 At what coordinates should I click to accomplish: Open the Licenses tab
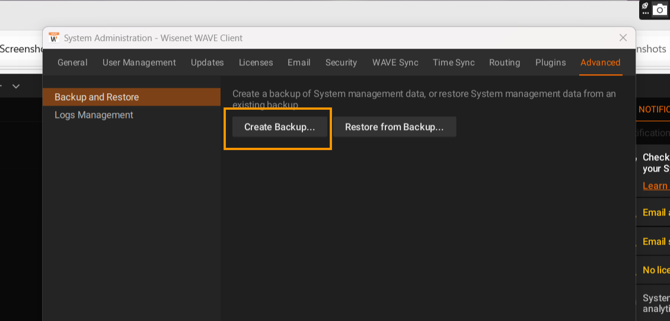(256, 62)
